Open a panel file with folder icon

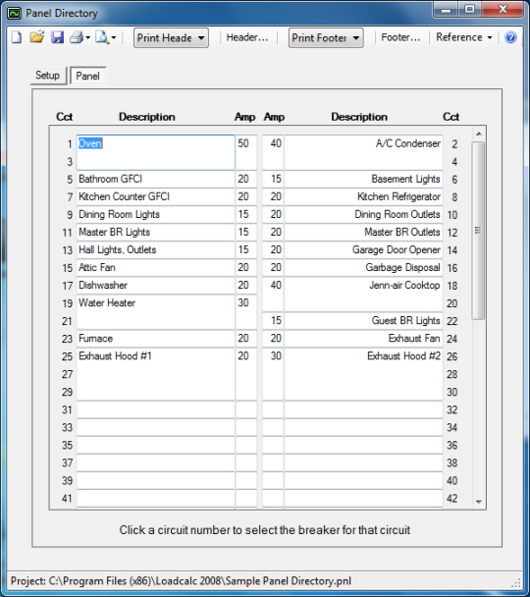point(37,37)
